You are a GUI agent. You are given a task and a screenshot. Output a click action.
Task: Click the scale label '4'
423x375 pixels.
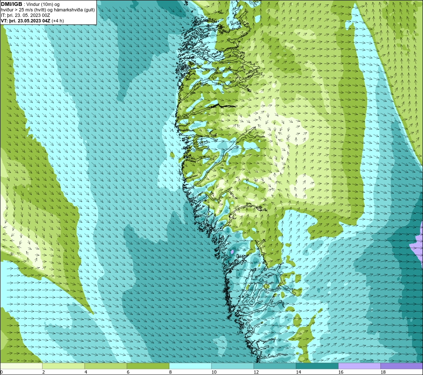[x=86, y=372]
